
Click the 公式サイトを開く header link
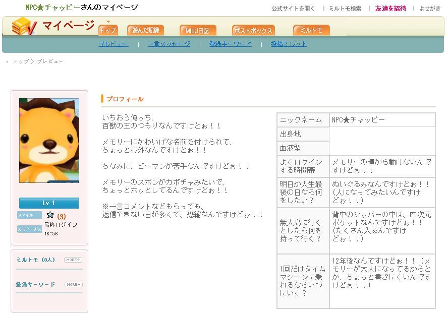click(293, 9)
